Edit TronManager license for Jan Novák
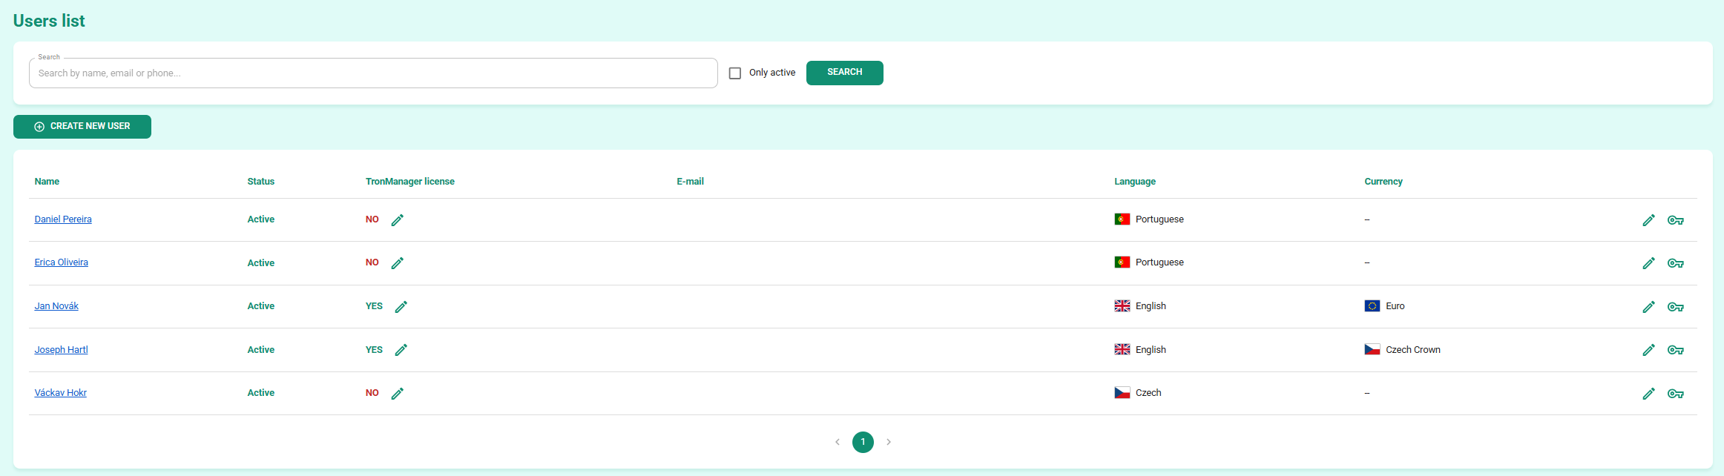Screen dimensions: 1724x476 401,307
